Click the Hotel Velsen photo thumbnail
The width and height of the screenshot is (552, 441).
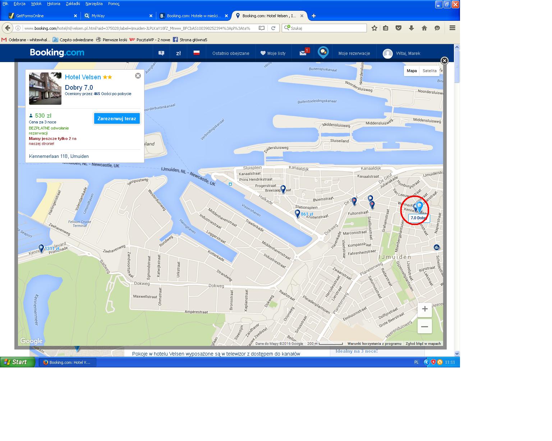[x=45, y=89]
